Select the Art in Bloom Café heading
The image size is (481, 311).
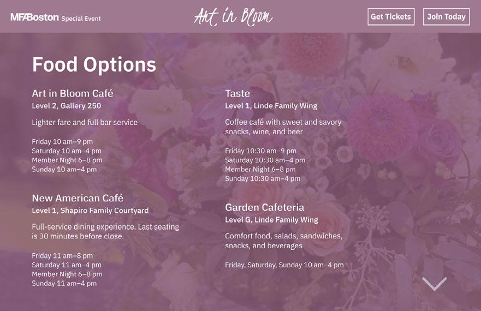tap(73, 93)
